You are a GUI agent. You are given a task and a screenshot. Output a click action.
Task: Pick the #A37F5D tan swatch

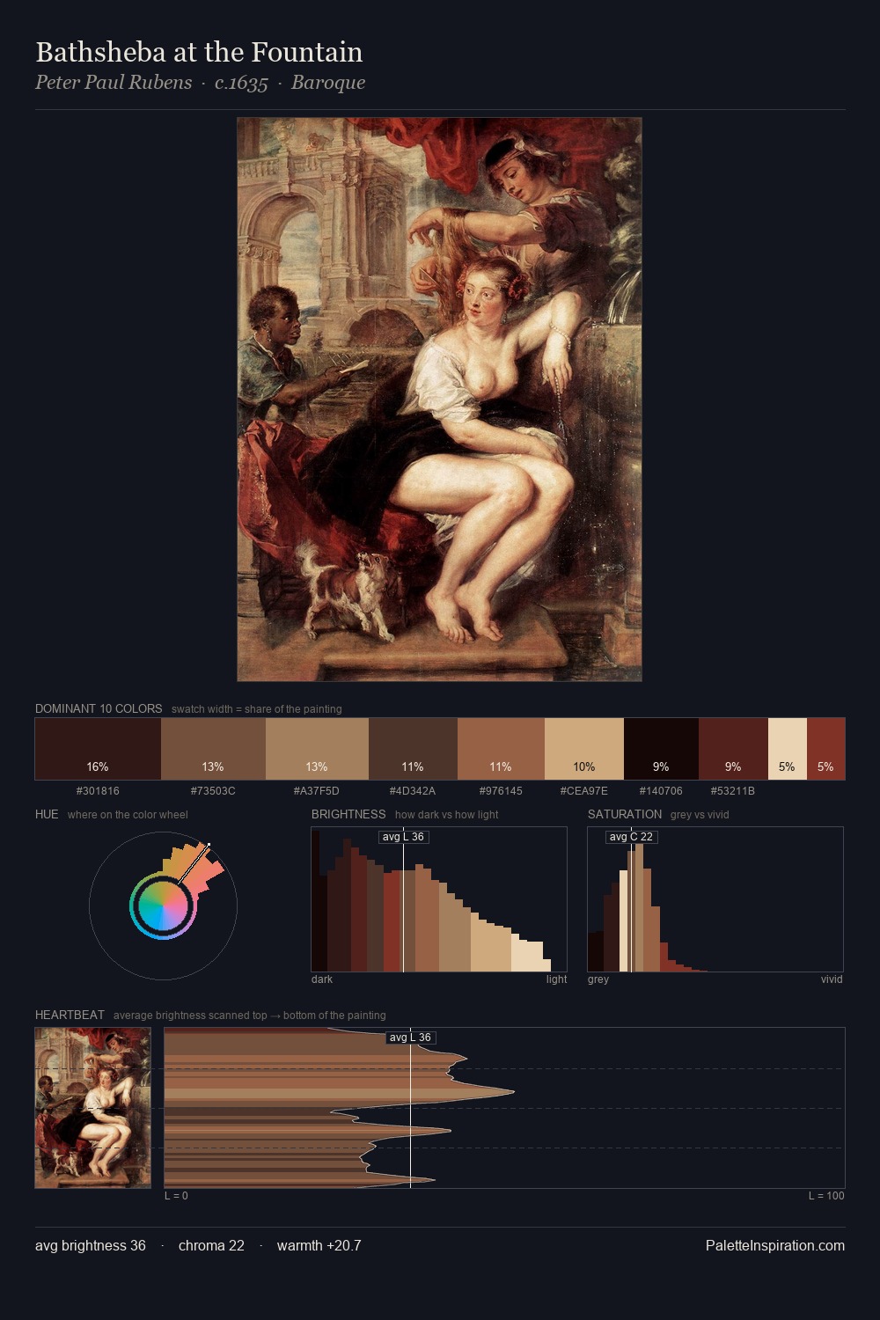pyautogui.click(x=317, y=749)
